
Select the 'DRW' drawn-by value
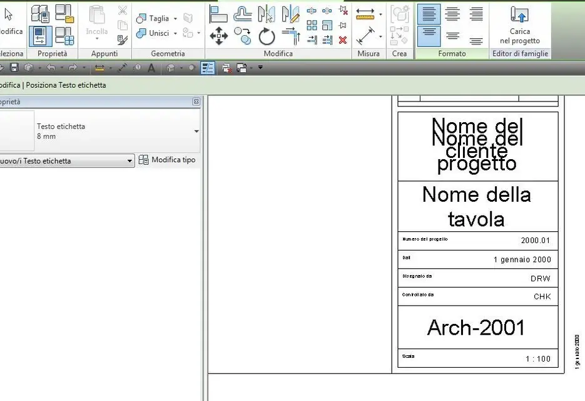click(x=540, y=278)
